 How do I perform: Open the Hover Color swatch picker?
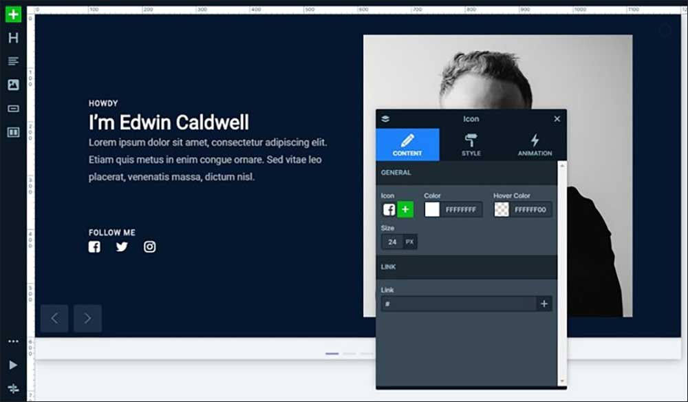click(502, 209)
